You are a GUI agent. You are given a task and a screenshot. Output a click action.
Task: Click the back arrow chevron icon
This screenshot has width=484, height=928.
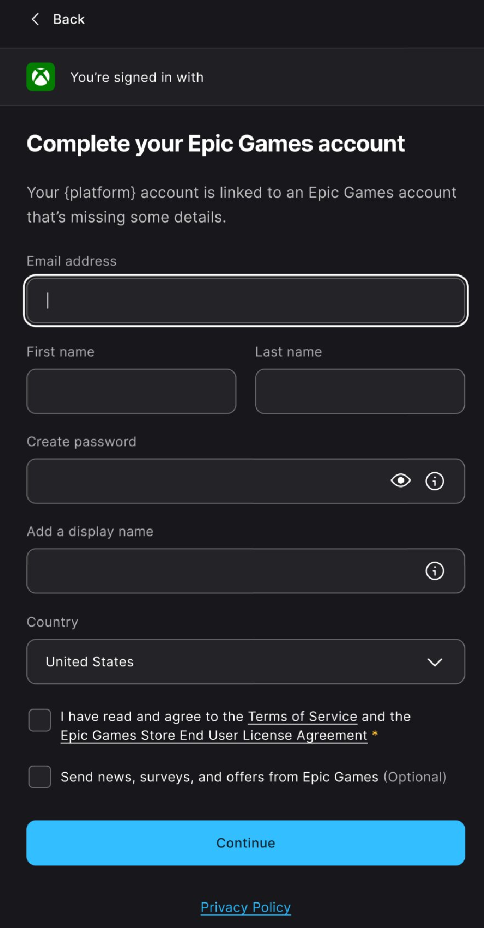point(35,20)
